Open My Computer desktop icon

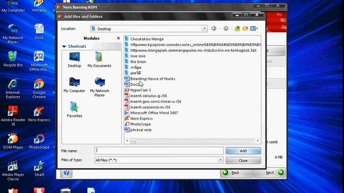13,6
